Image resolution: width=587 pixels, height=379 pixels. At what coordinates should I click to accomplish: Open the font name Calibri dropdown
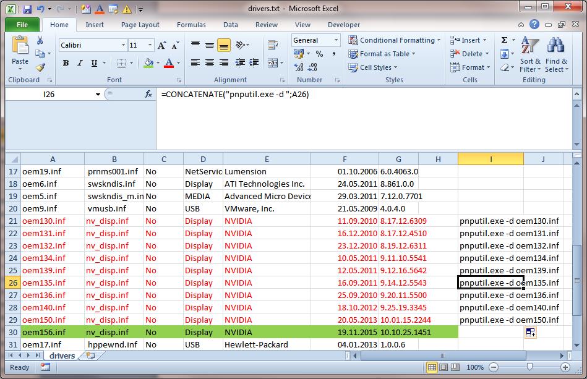(x=123, y=45)
